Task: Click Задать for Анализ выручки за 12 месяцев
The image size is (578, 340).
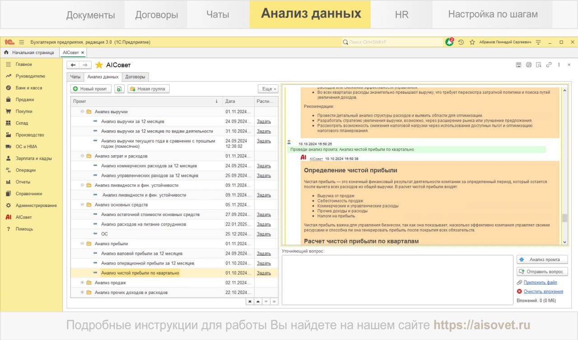Action: 264,121
